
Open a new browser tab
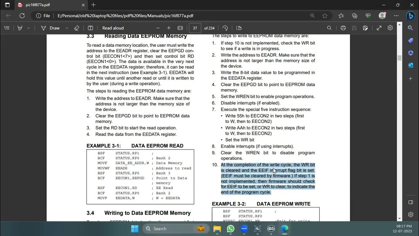pos(94,5)
